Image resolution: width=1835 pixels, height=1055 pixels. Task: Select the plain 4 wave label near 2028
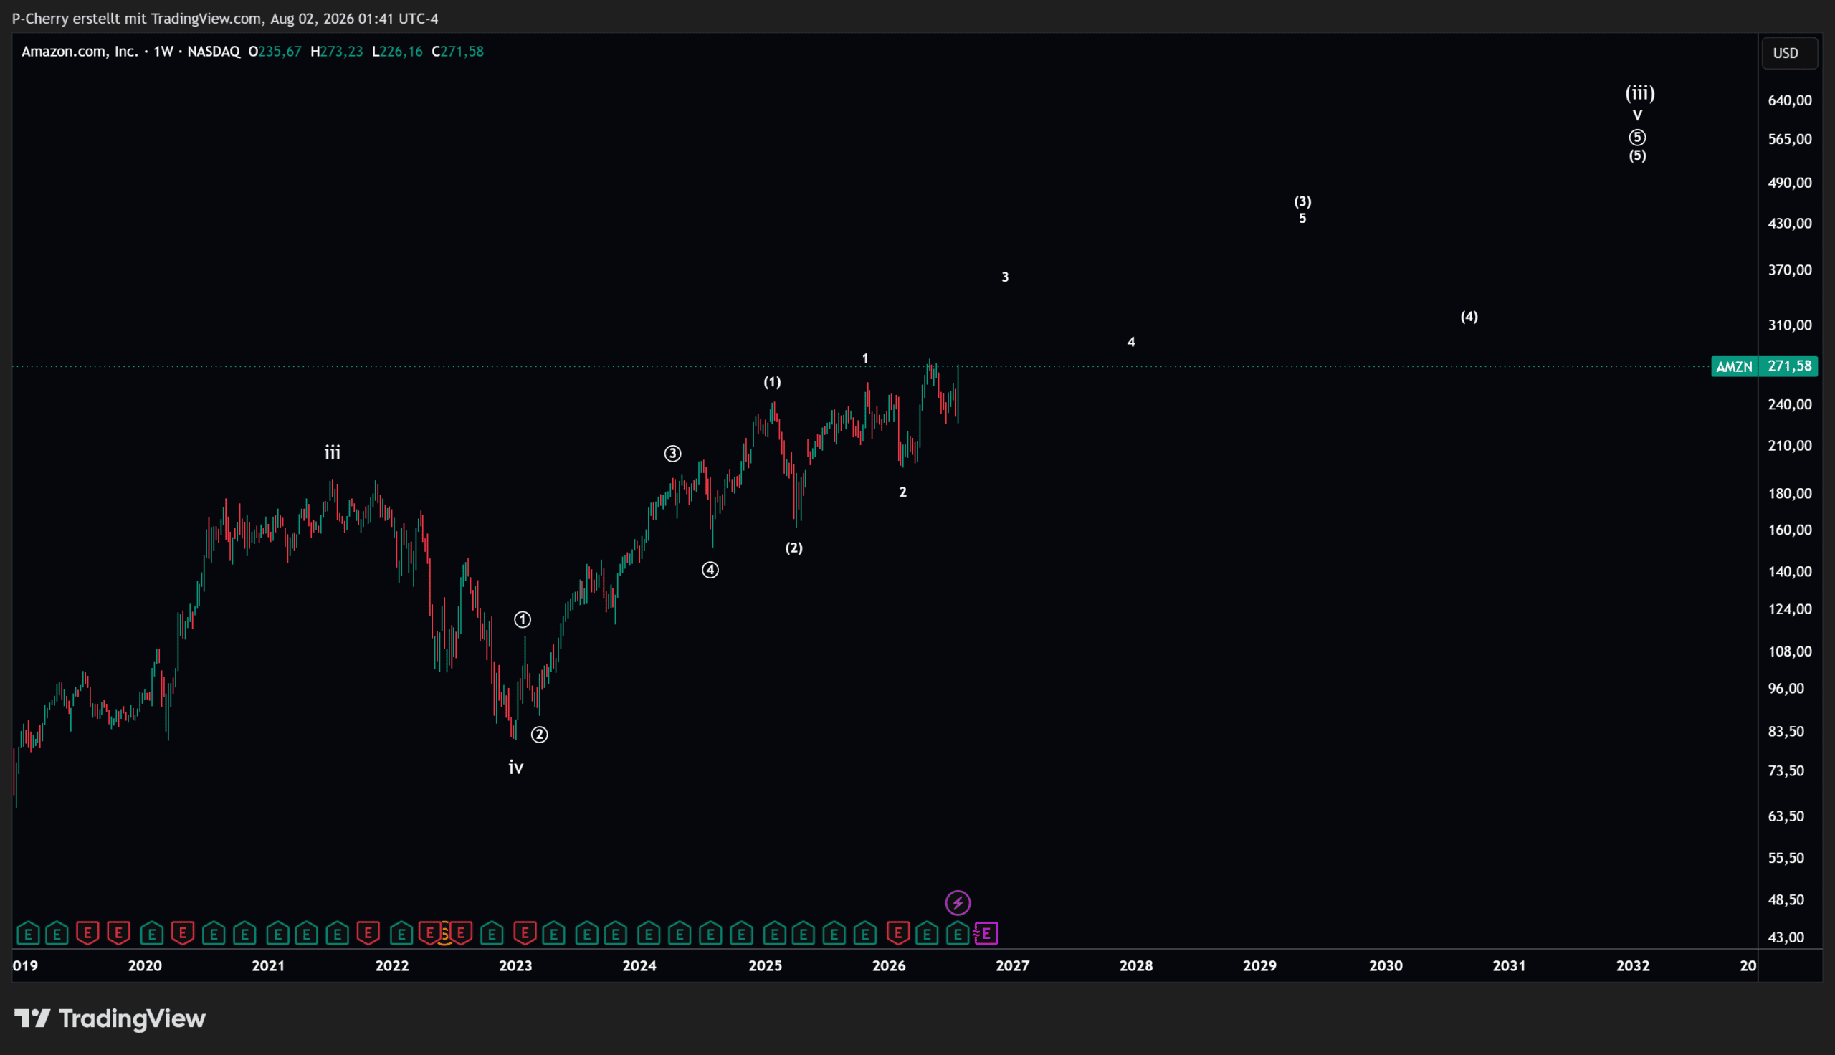[1131, 342]
